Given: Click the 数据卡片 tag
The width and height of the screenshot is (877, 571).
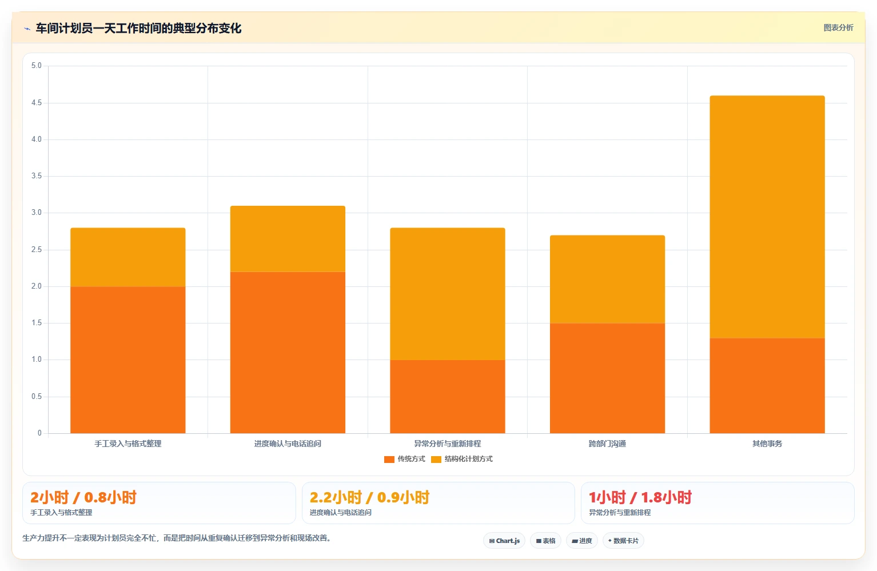Looking at the screenshot, I should click(623, 541).
